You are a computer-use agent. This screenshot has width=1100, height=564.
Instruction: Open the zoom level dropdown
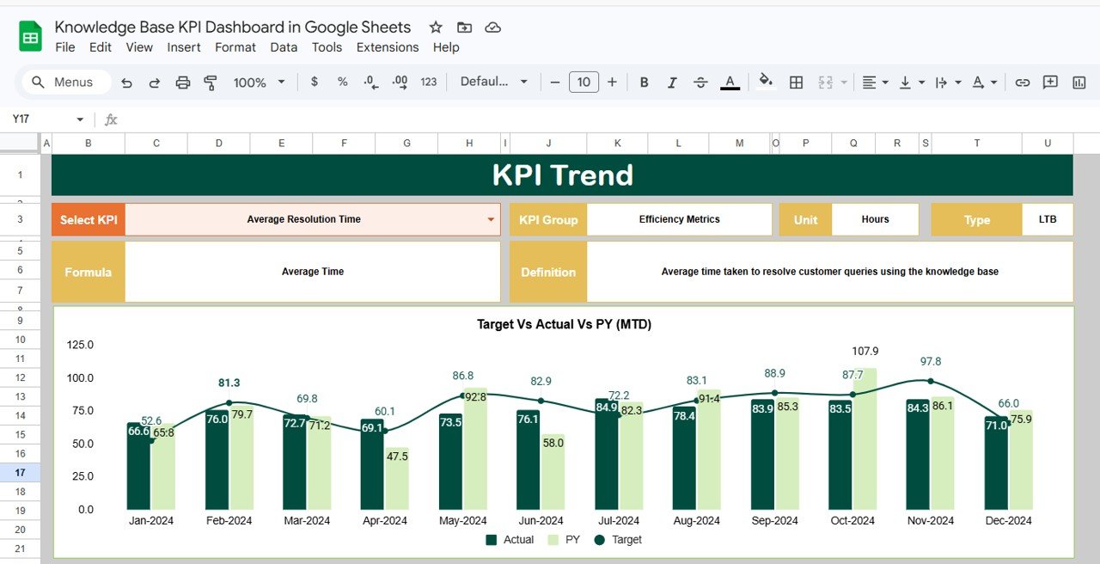pyautogui.click(x=258, y=82)
